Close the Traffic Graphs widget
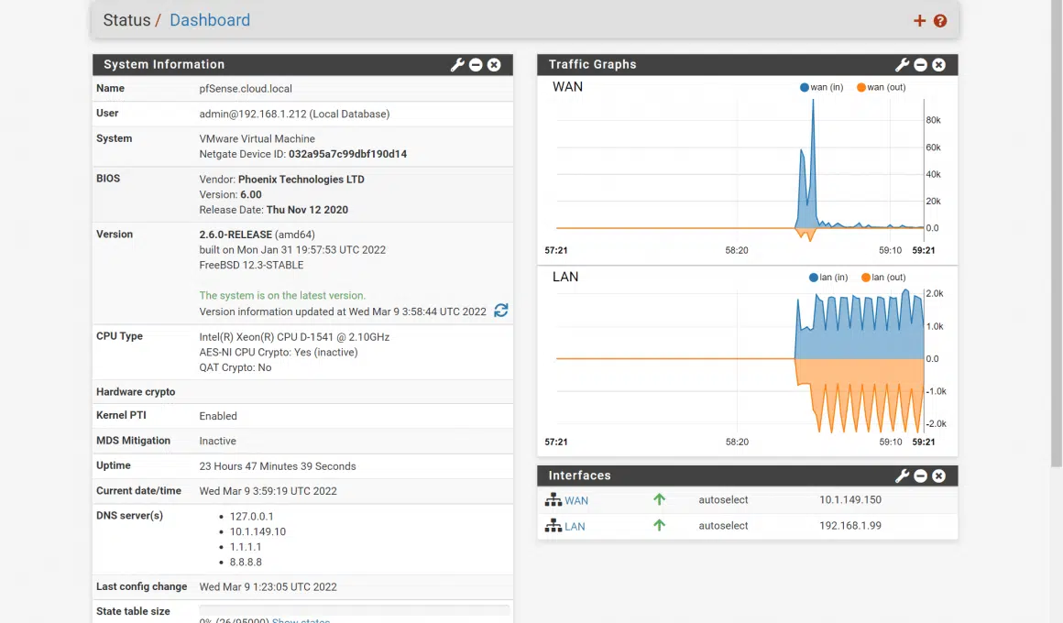 pyautogui.click(x=938, y=65)
